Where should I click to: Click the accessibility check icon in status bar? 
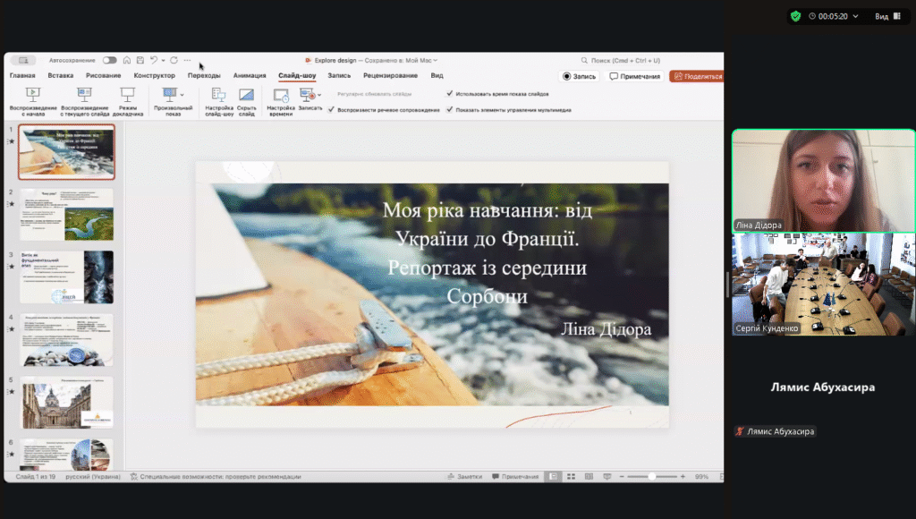134,476
